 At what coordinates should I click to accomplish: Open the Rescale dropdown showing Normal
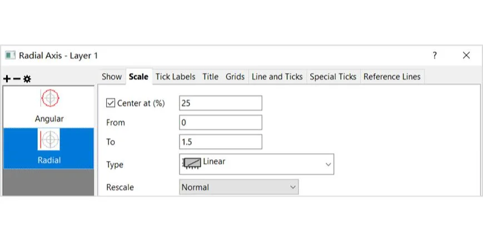[x=239, y=187]
